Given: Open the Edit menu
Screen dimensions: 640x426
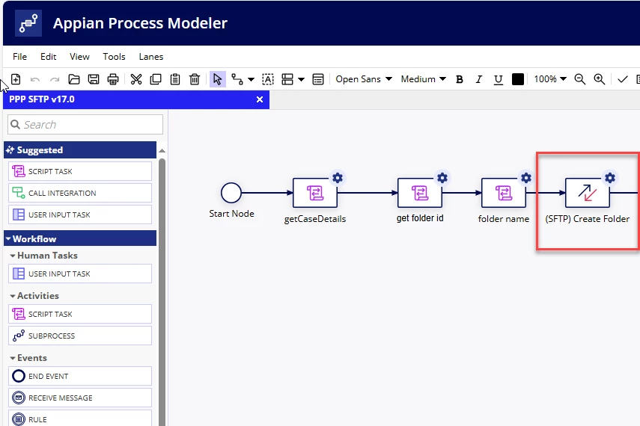Looking at the screenshot, I should pyautogui.click(x=48, y=57).
